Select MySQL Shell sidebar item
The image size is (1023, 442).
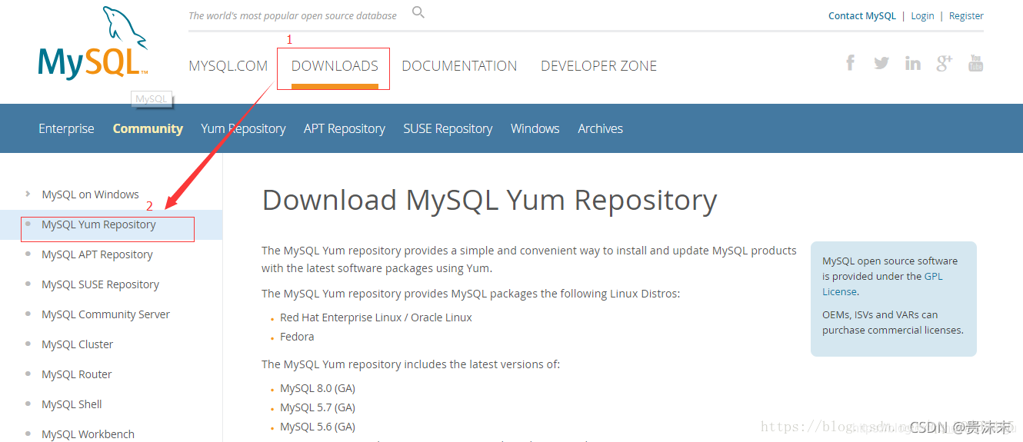pos(72,404)
